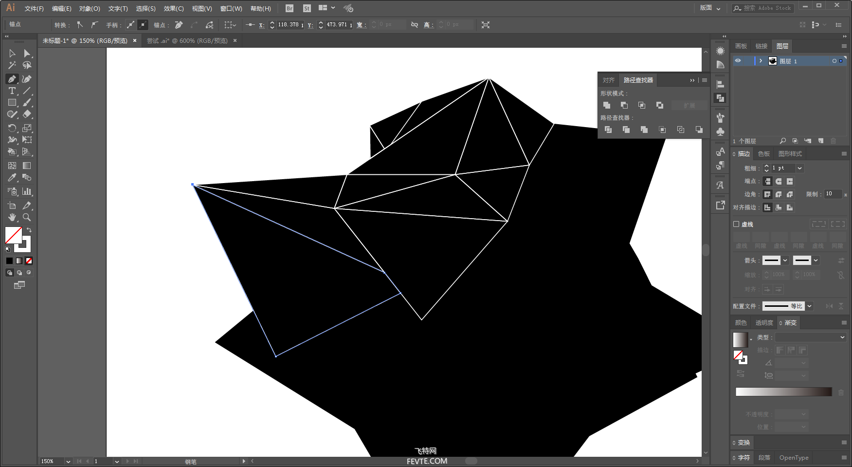
Task: Click Minus Back pathfinder icon
Action: pyautogui.click(x=699, y=130)
